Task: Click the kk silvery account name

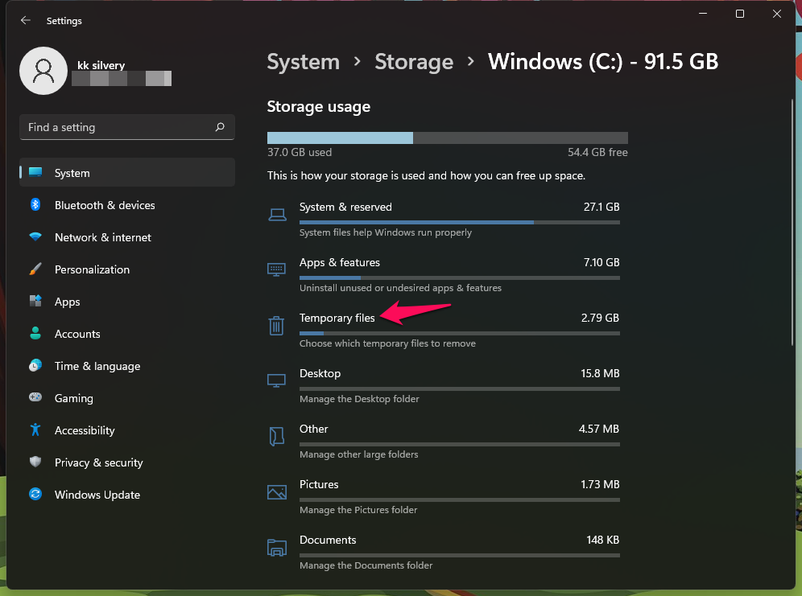Action: pos(101,65)
